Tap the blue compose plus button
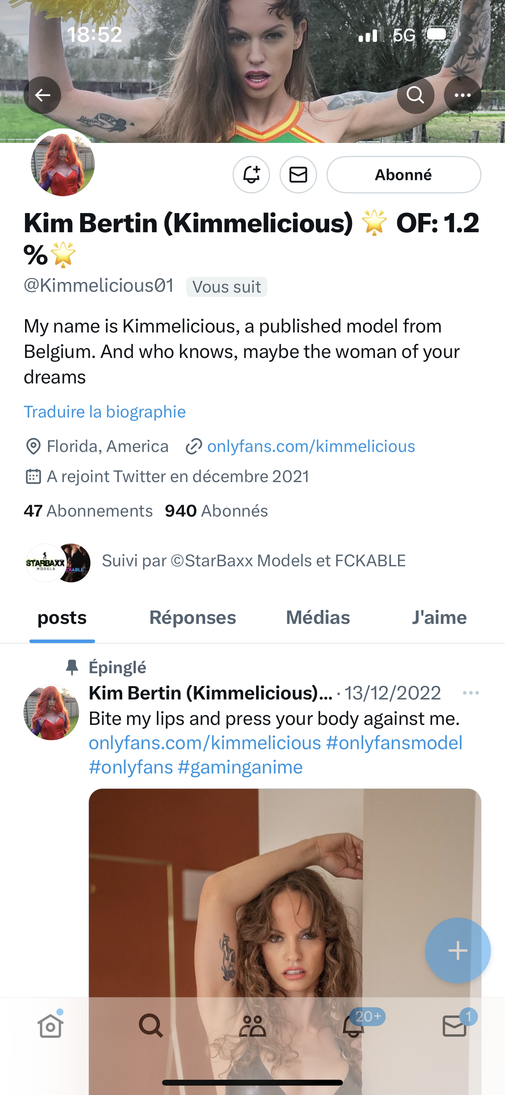The image size is (505, 1095). (457, 950)
